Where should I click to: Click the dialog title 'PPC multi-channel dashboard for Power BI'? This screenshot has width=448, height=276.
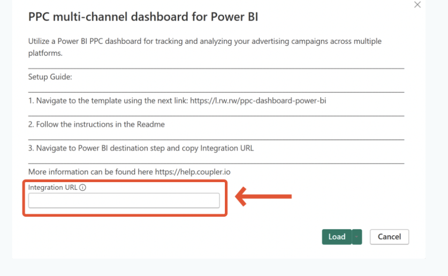point(143,17)
